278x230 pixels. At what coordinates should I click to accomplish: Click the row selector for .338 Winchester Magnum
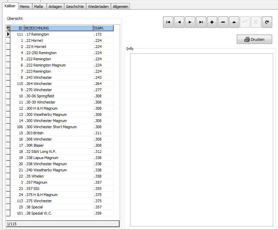pyautogui.click(x=8, y=164)
